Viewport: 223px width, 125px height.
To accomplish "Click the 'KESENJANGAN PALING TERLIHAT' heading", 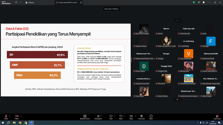I will click(x=93, y=69).
